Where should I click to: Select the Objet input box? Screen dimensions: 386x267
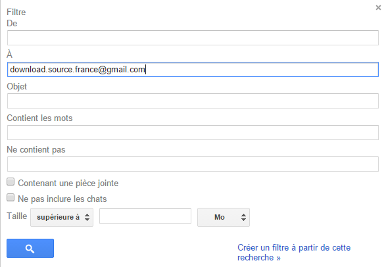click(x=193, y=101)
